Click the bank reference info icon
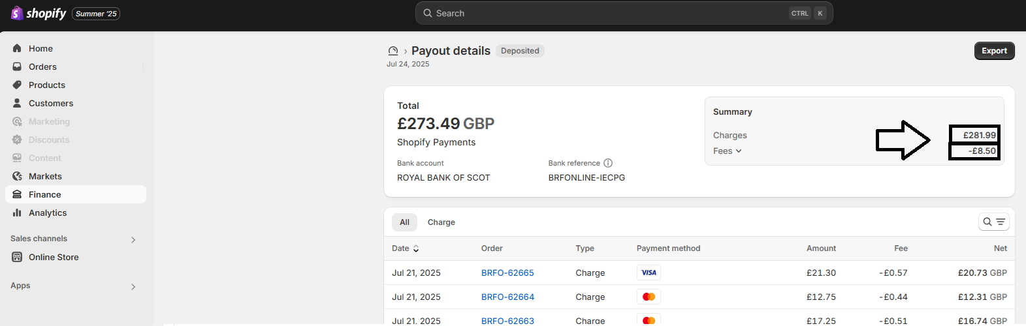 point(608,163)
